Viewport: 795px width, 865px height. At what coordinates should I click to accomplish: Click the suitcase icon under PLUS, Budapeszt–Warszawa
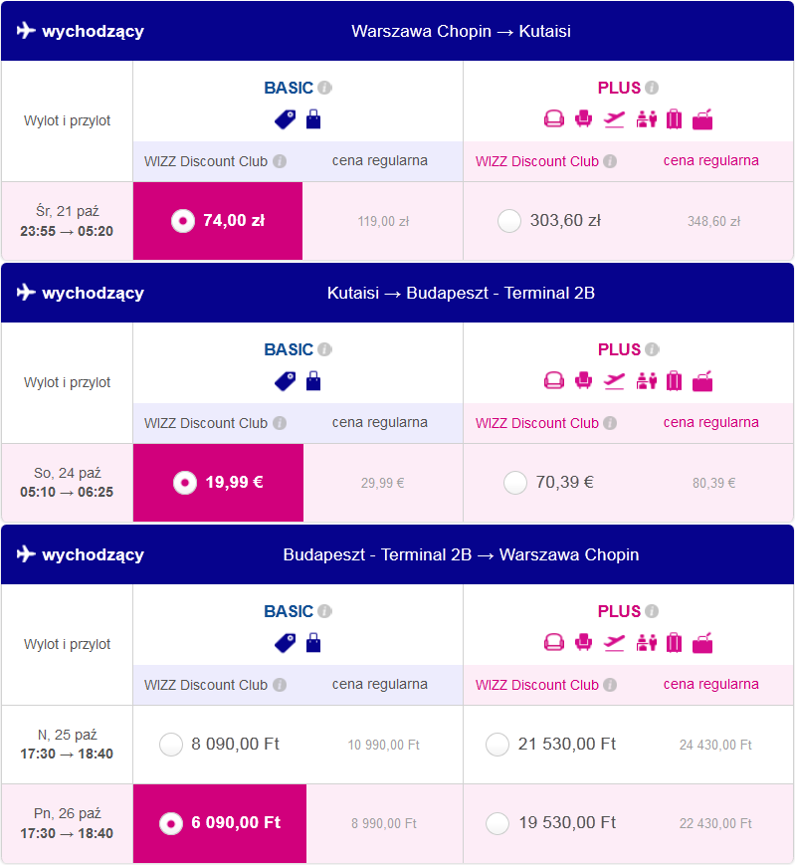point(674,643)
